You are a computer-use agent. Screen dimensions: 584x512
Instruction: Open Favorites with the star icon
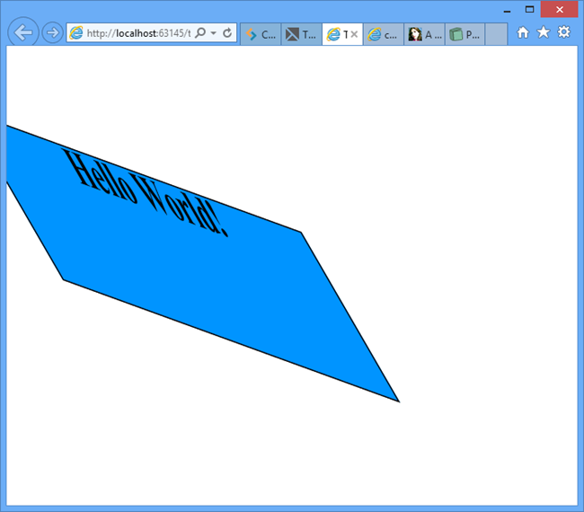(x=543, y=32)
